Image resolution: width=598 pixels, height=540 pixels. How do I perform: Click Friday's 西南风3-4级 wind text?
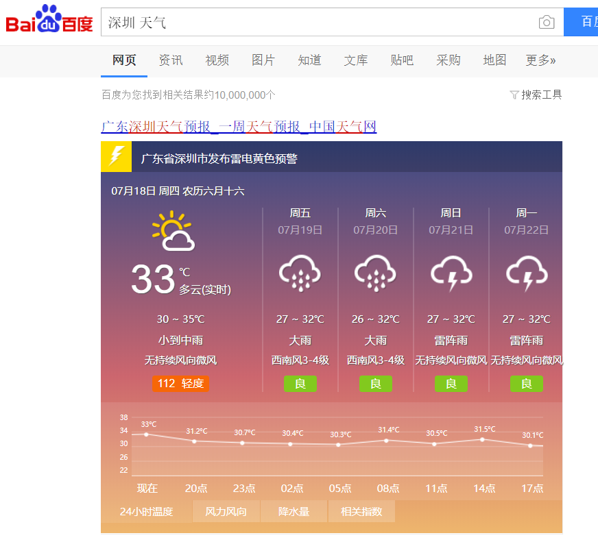tap(300, 360)
